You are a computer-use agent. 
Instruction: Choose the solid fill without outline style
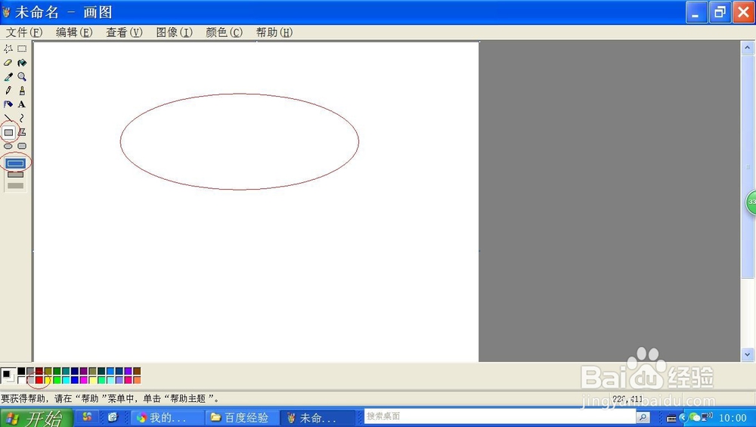click(15, 186)
